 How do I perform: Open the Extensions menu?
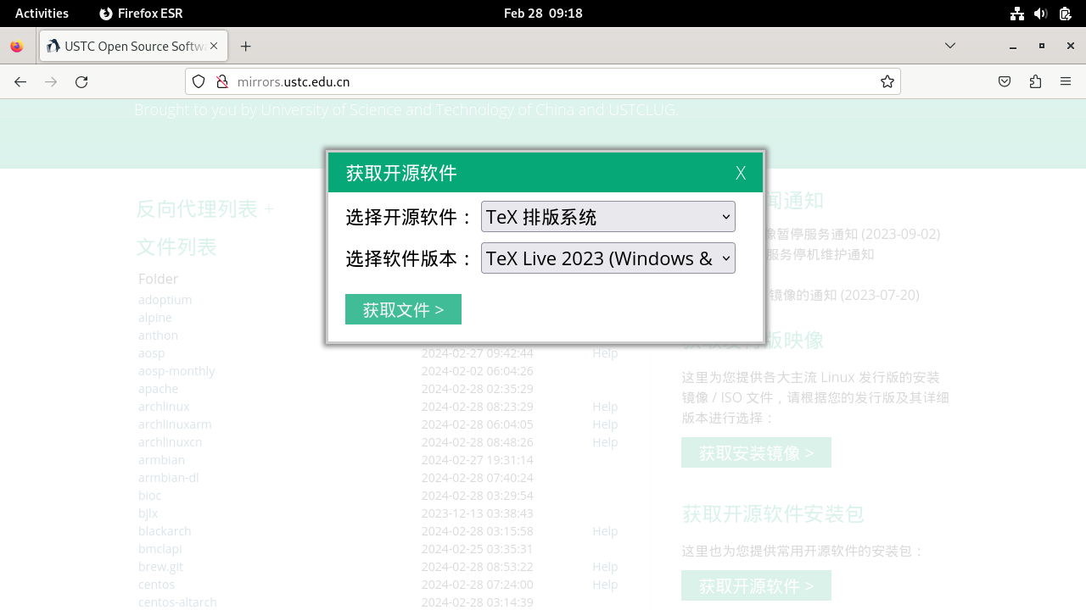[x=1035, y=82]
